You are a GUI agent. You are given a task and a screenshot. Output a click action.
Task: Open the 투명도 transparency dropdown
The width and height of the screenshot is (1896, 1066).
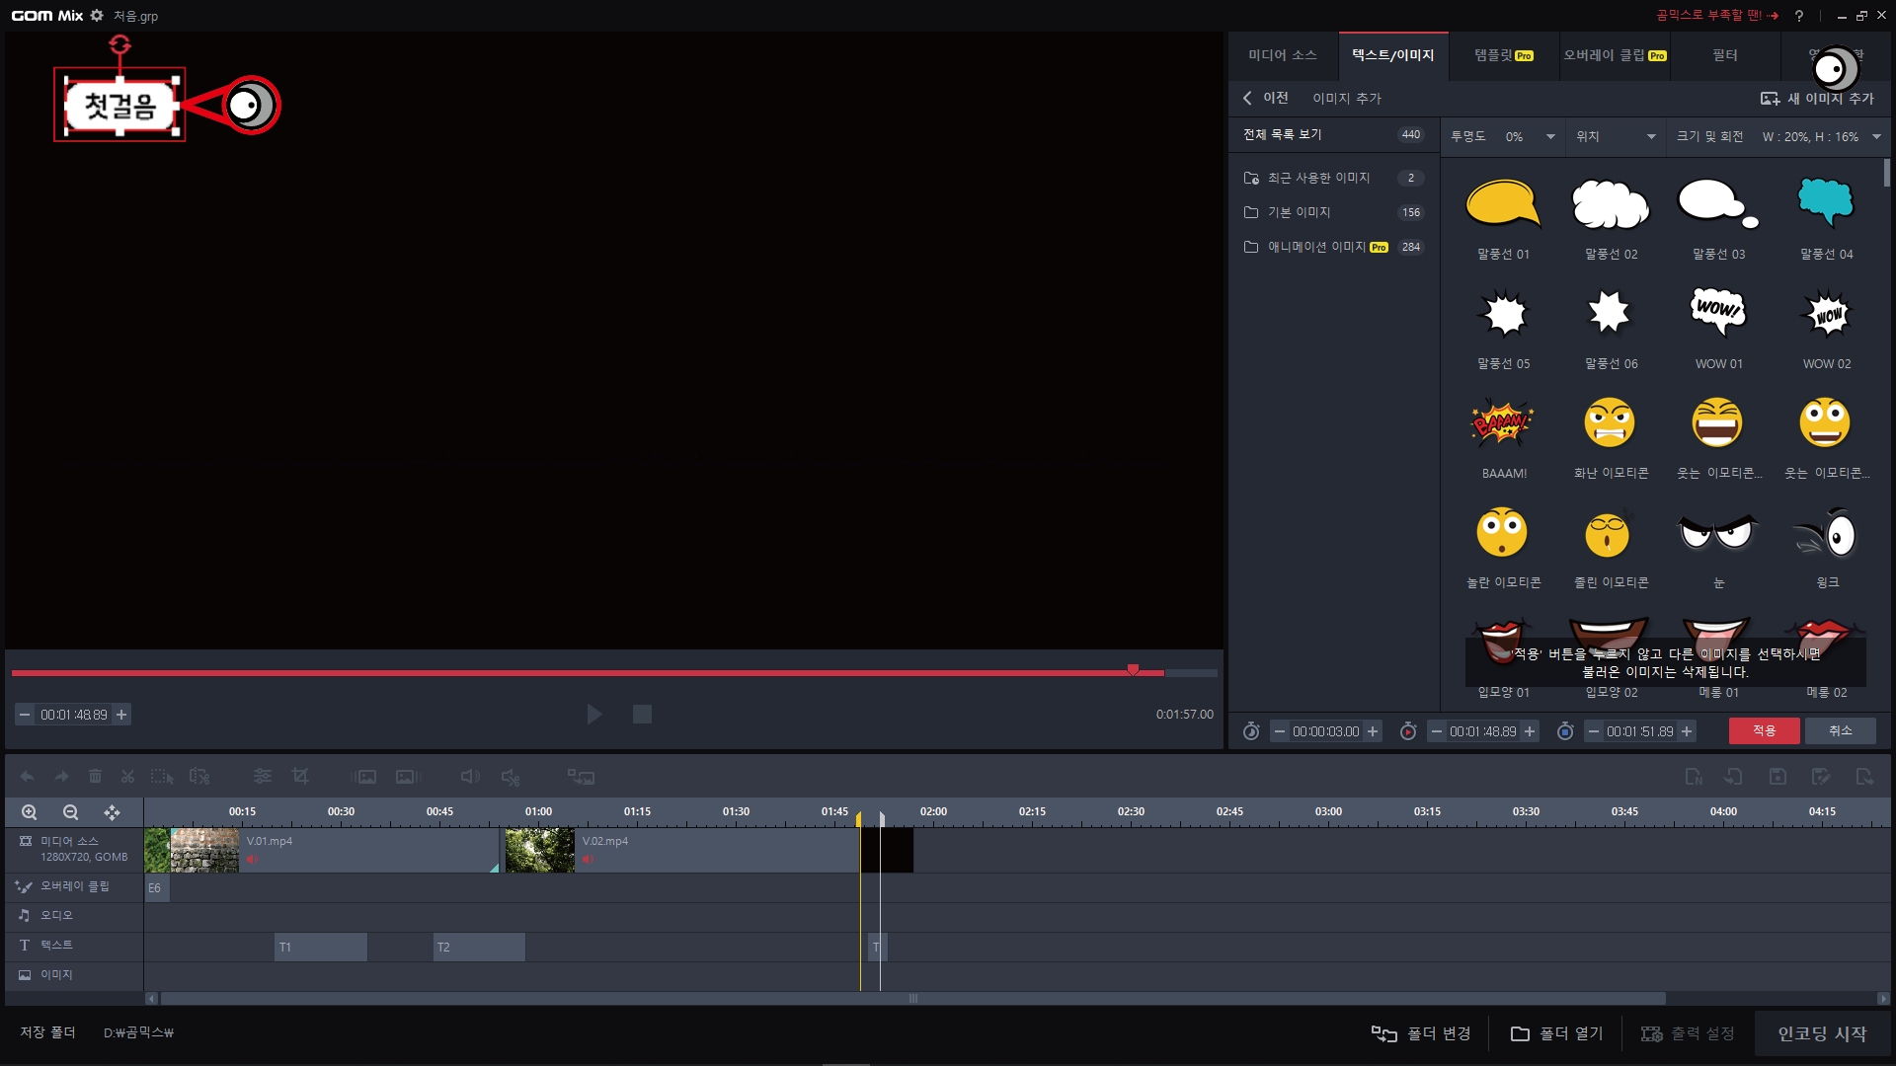(x=1550, y=137)
